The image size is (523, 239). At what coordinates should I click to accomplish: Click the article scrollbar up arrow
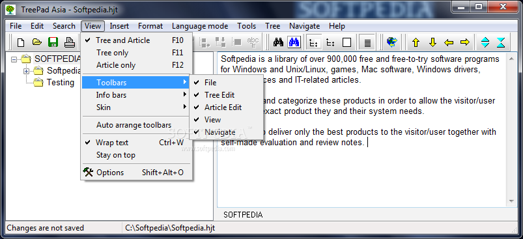(x=511, y=59)
